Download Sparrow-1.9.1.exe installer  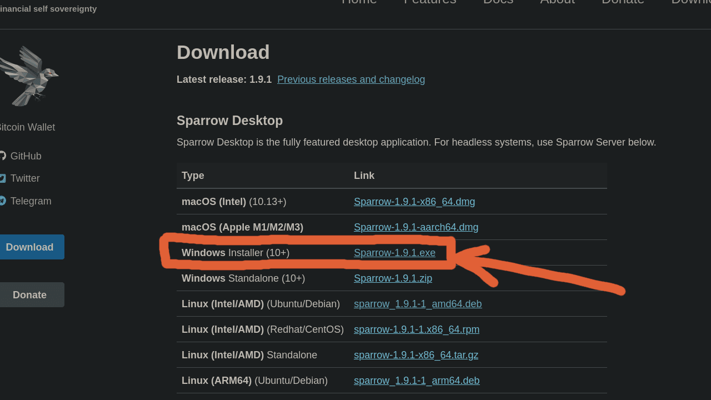(394, 253)
